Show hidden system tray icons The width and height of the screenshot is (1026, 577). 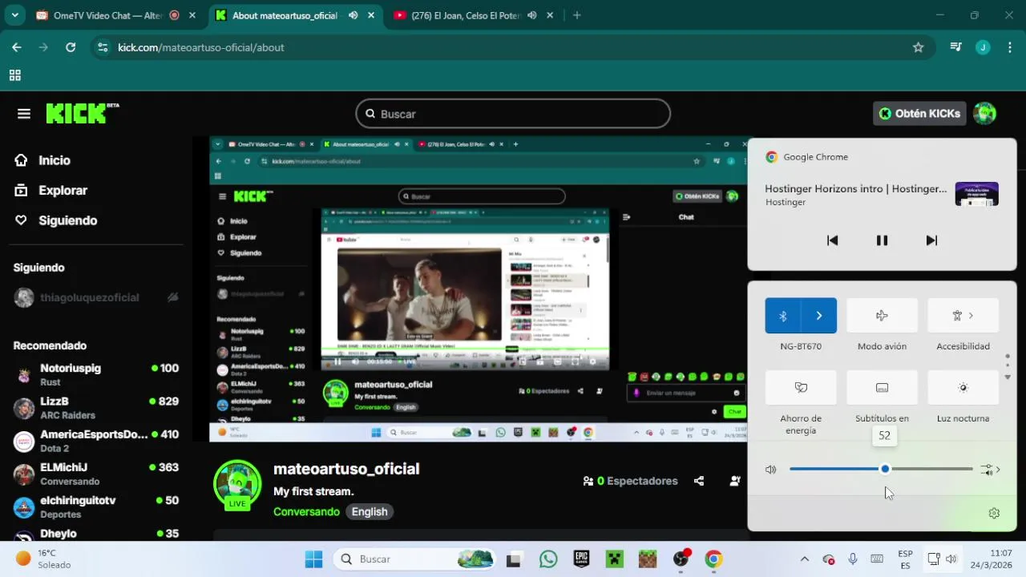pyautogui.click(x=805, y=559)
